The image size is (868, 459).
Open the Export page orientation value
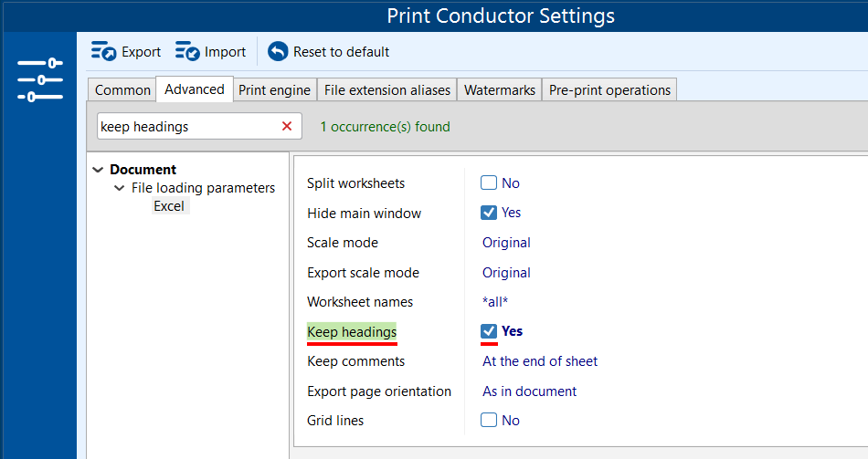(x=529, y=391)
